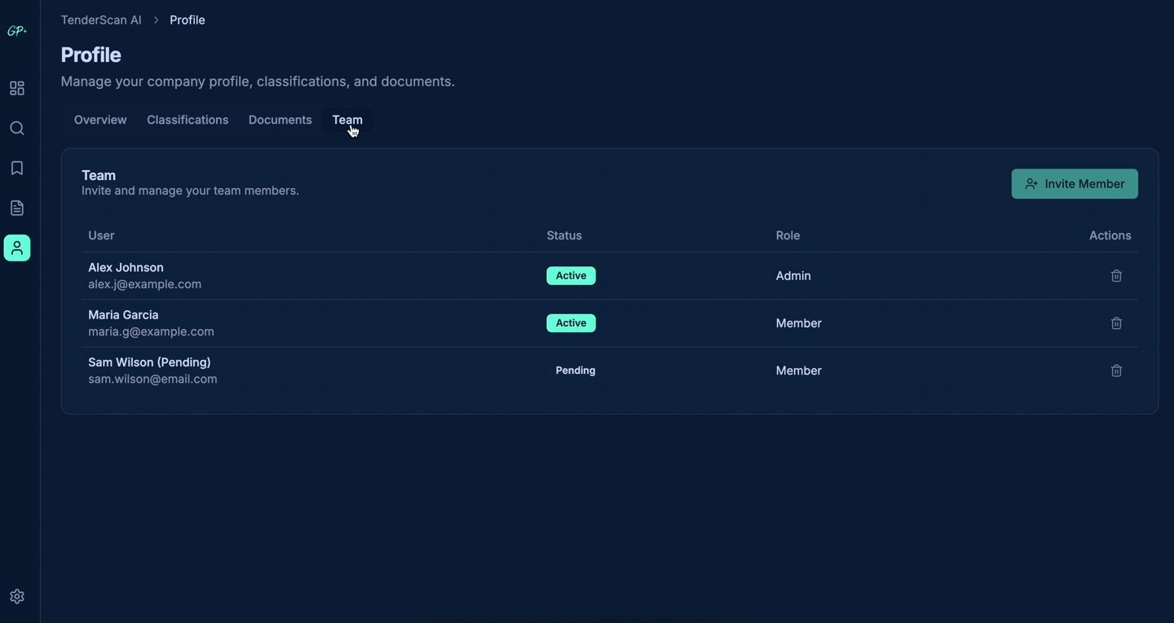Select the Team tab
Image resolution: width=1174 pixels, height=623 pixels.
347,120
